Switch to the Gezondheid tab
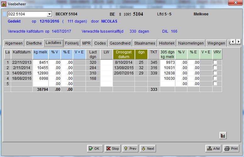The width and height of the screenshot is (244, 157). pyautogui.click(x=120, y=43)
